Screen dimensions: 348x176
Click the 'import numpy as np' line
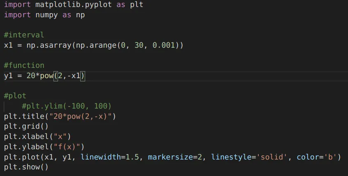[x=44, y=15]
